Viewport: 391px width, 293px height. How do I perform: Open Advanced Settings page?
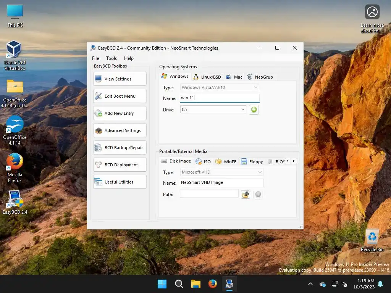tap(120, 130)
